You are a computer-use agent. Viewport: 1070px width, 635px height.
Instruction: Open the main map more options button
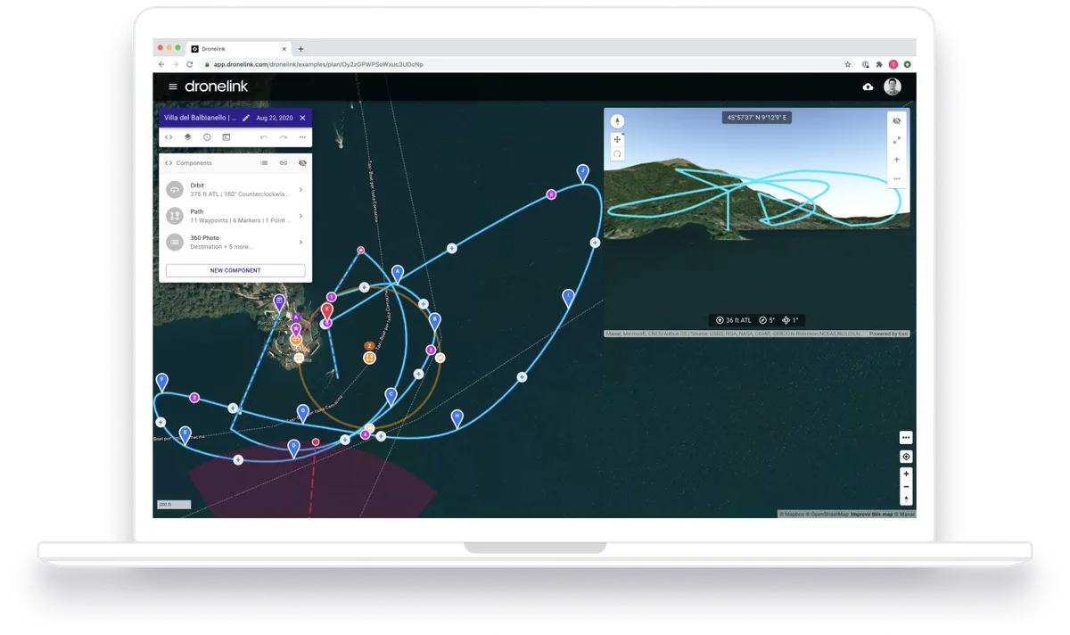906,438
